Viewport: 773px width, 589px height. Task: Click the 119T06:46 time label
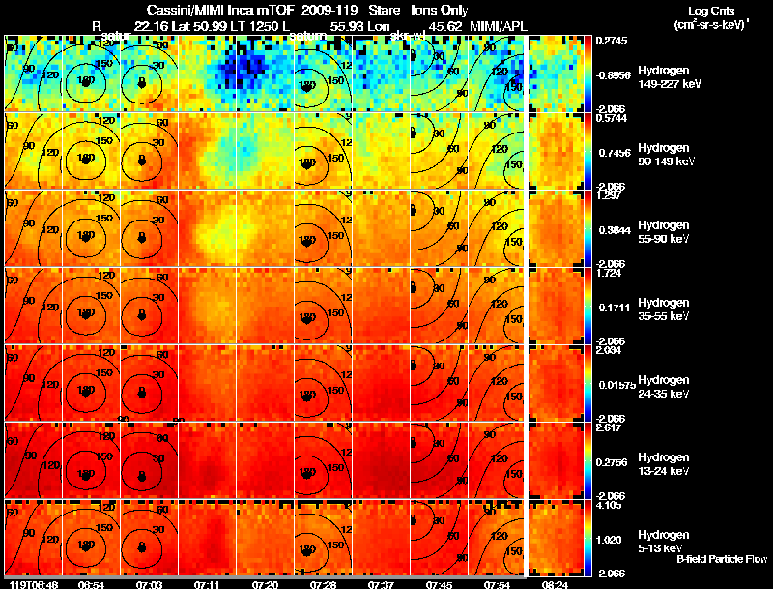34,585
